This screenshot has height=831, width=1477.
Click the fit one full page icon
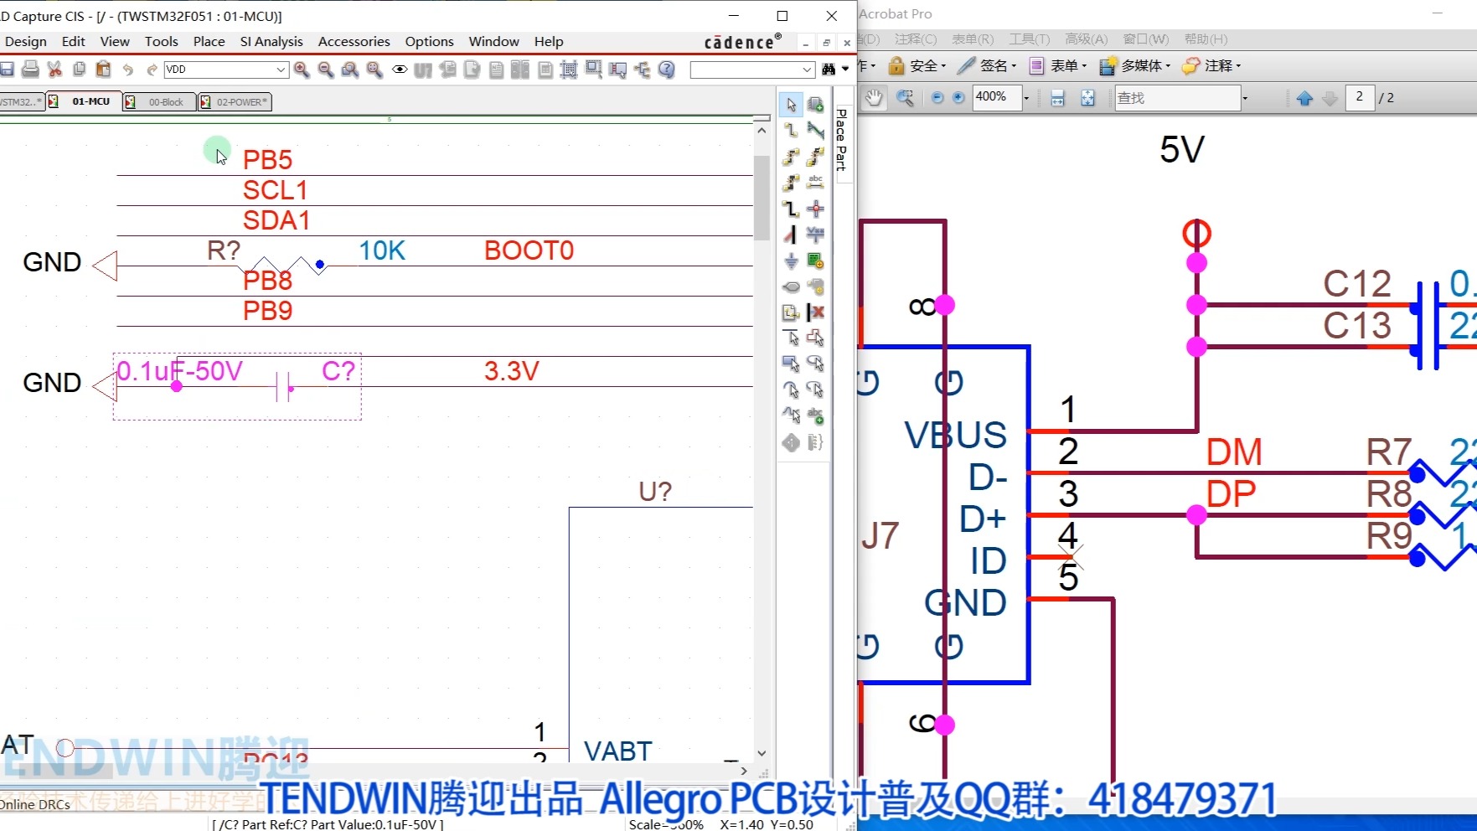click(1087, 98)
